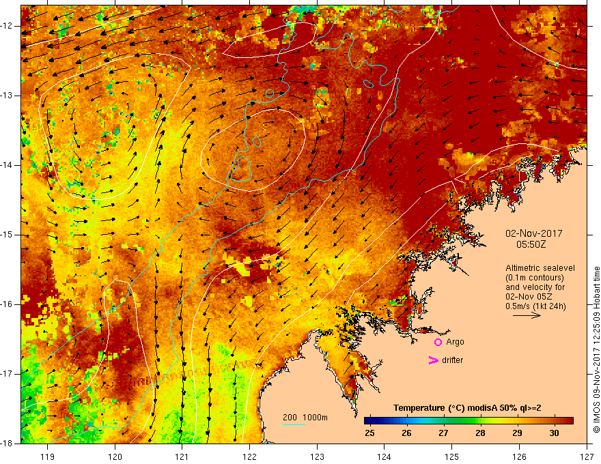Viewport: 601px width, 464px height.
Task: Click the color bar value 27
Action: (x=443, y=433)
